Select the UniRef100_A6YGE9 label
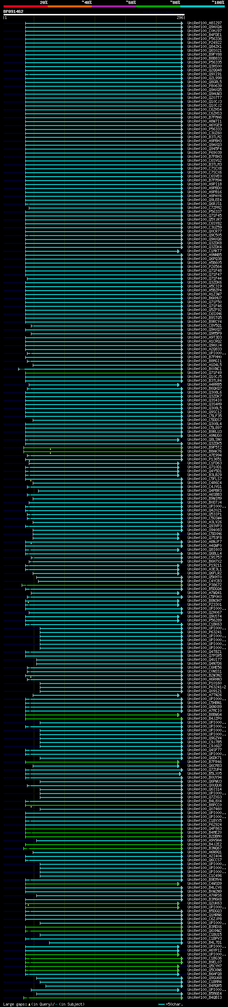The height and width of the screenshot is (1007, 228). [204, 125]
